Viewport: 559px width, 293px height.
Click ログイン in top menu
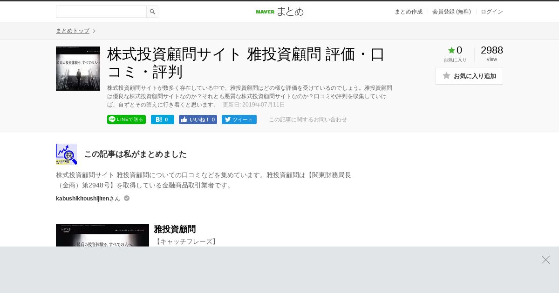492,12
